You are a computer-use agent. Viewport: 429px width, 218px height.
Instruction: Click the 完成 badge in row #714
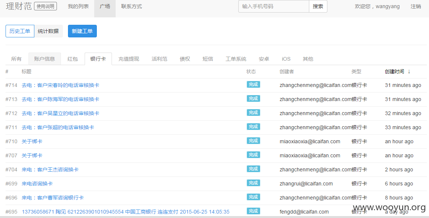tap(253, 84)
